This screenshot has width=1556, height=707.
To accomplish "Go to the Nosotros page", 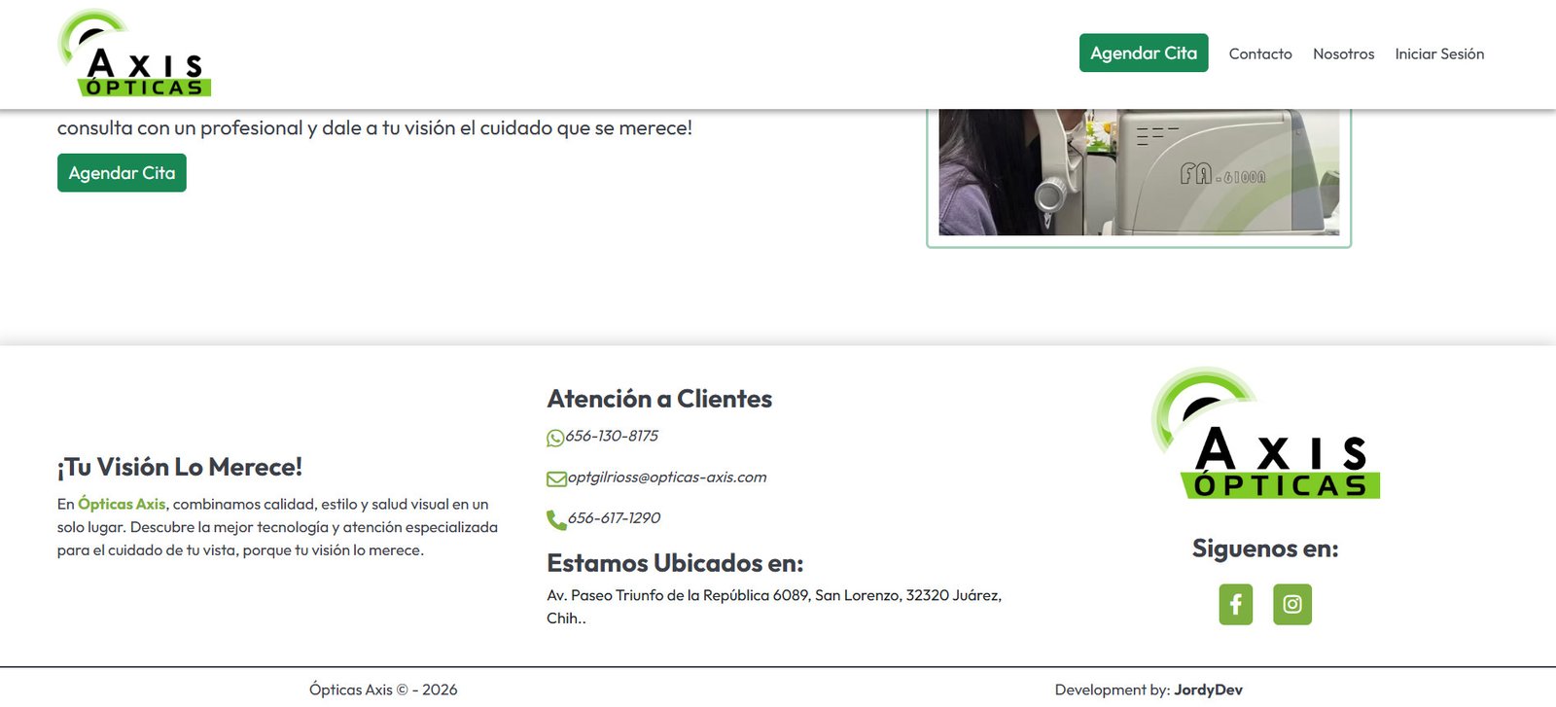I will click(1343, 54).
